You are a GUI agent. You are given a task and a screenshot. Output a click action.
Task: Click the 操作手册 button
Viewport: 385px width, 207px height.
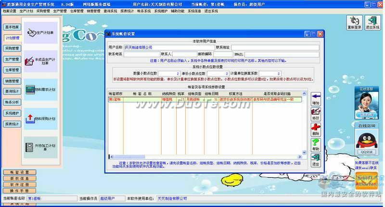click(20, 190)
